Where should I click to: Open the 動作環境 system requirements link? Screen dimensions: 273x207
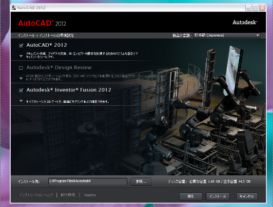[x=68, y=195]
